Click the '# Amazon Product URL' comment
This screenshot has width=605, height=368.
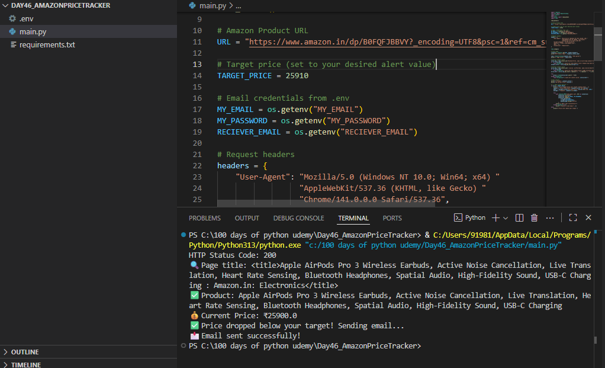(262, 30)
